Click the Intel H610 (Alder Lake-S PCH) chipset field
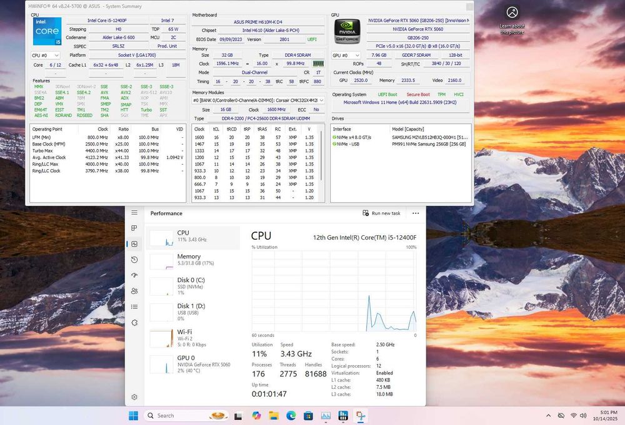The width and height of the screenshot is (625, 425). (x=271, y=30)
